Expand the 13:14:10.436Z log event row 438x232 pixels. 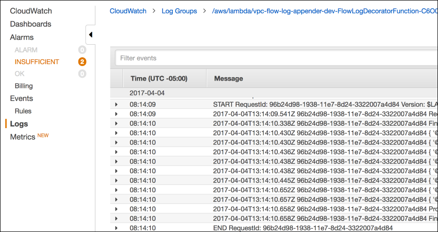116,152
